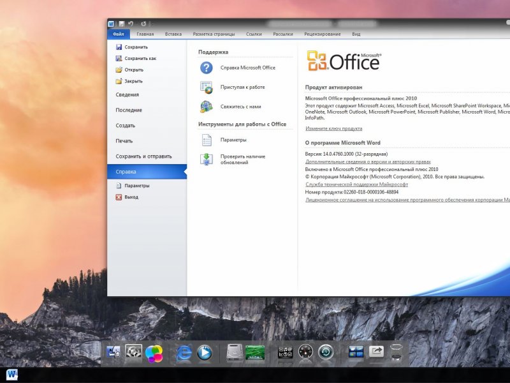
Task: Open the Вставка ribbon tab
Action: click(173, 34)
